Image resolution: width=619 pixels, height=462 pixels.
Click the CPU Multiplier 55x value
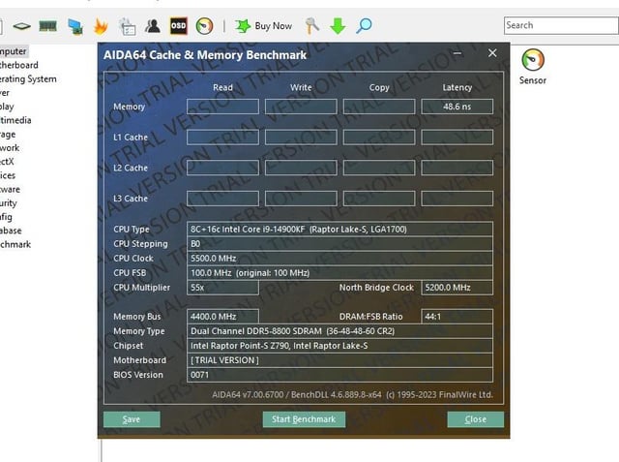click(222, 288)
